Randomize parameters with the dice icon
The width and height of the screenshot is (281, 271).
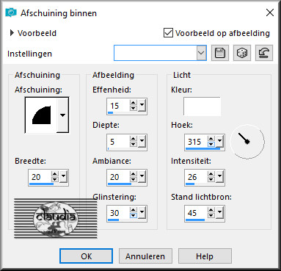(x=242, y=53)
